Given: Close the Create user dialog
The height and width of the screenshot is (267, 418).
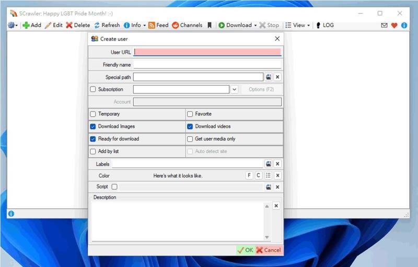Looking at the screenshot, I should [x=277, y=39].
